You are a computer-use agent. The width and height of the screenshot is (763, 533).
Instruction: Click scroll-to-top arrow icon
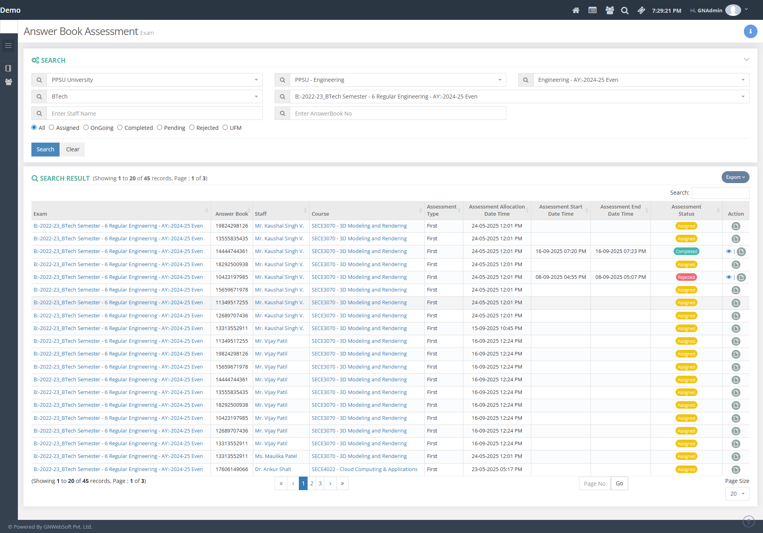pos(748,521)
